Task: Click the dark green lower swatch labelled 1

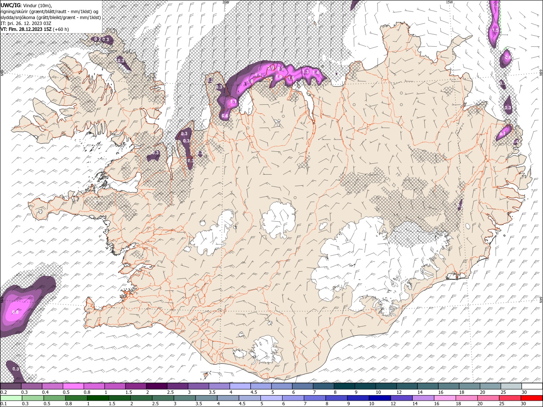Action: pos(98,398)
